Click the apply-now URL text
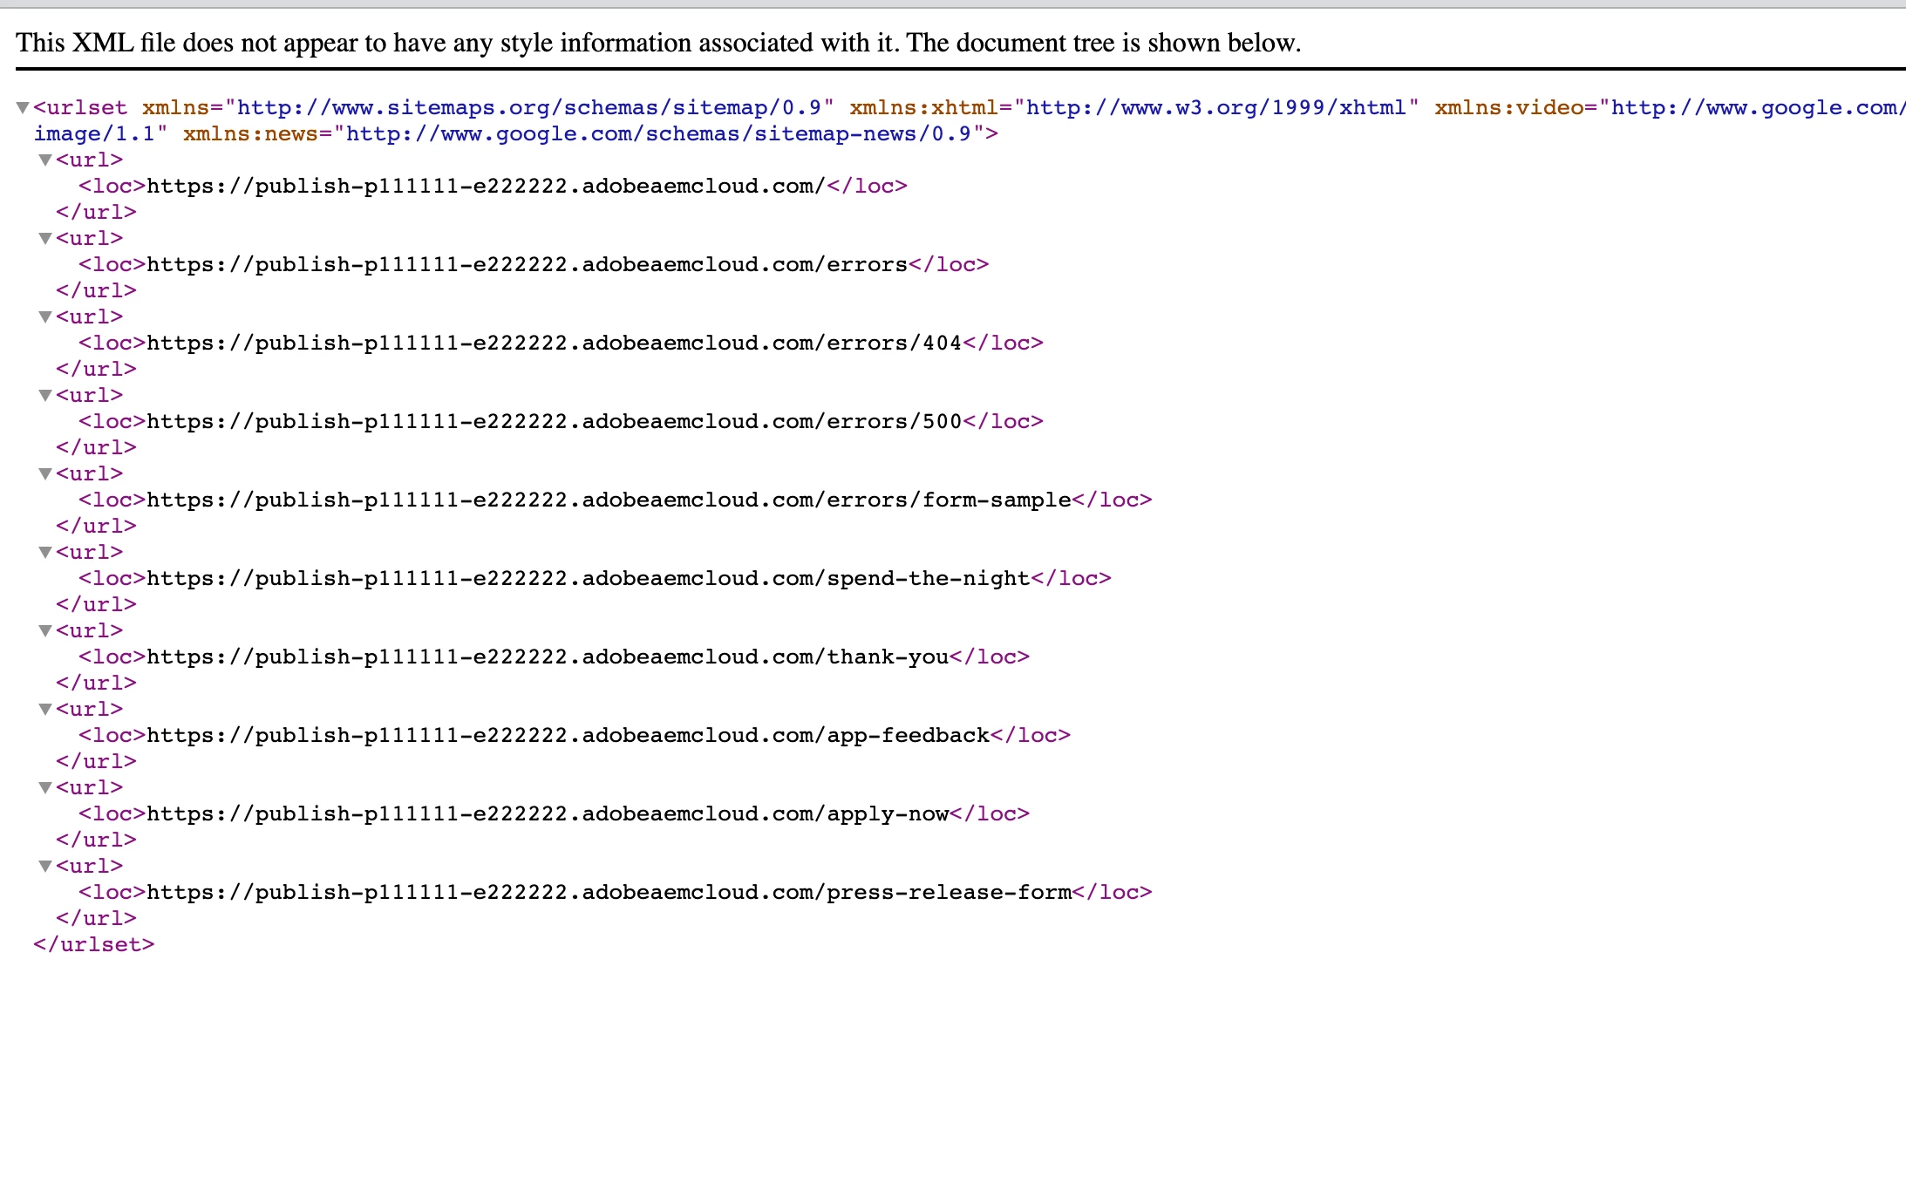This screenshot has height=1184, width=1906. coord(548,814)
